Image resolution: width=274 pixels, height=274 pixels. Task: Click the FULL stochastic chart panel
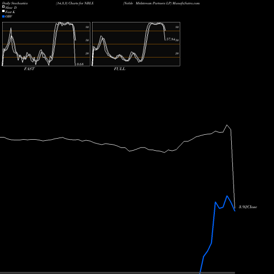pos(136,44)
